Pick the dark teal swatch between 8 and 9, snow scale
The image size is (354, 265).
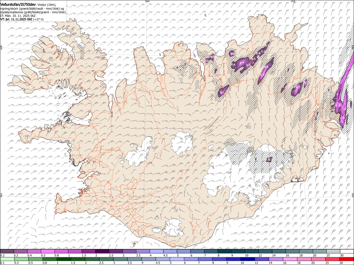coord(224,251)
